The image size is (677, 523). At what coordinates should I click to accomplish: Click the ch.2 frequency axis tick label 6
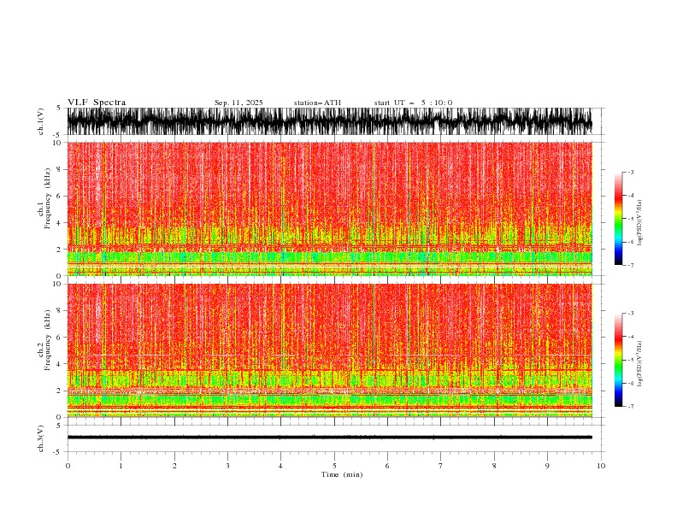(x=59, y=338)
